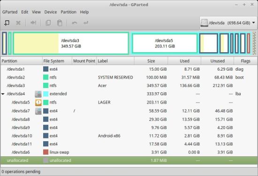The width and height of the screenshot is (258, 176).
Task: Click the Paste partition toolbar icon
Action: (x=60, y=23)
